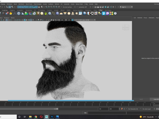Click the green flask shelf icon
Viewport: 159px width, 119px height.
(26, 14)
